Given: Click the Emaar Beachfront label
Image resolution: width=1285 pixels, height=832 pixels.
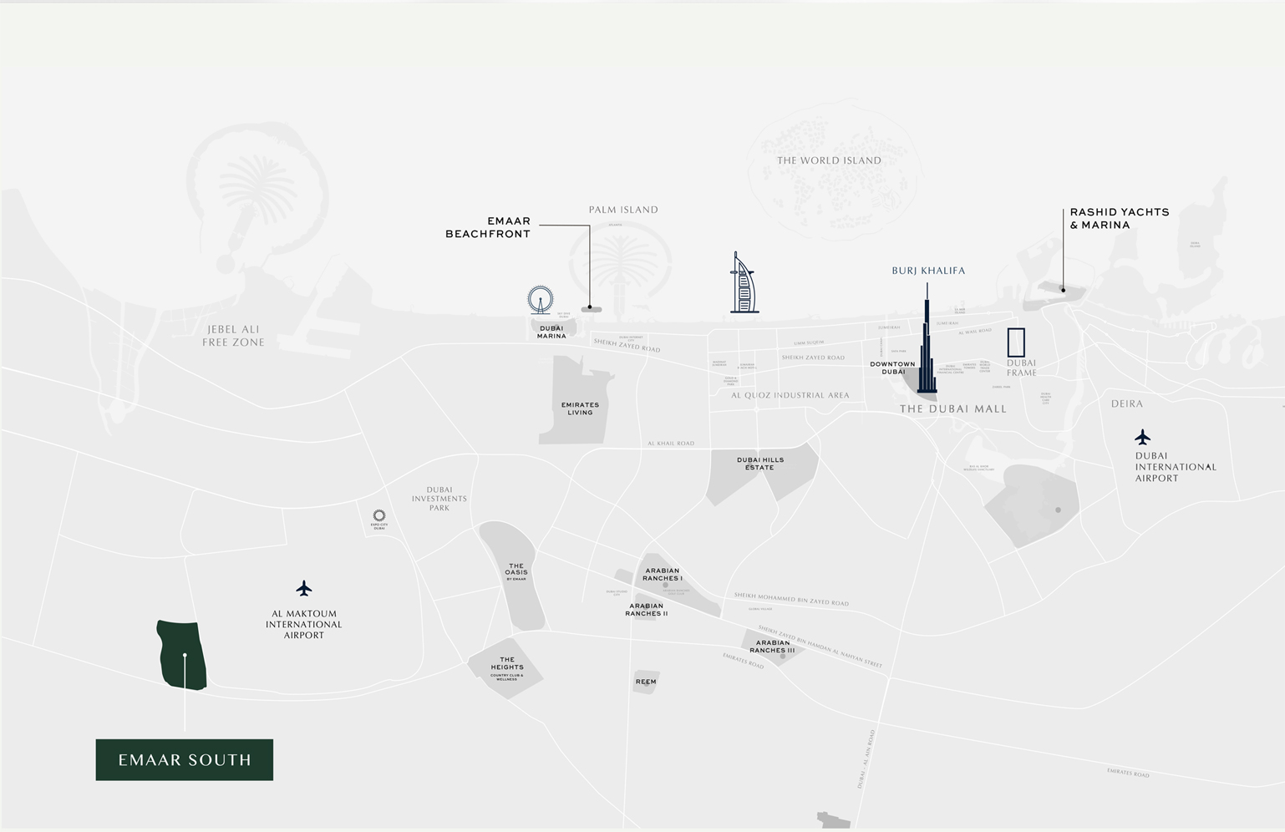Looking at the screenshot, I should click(488, 227).
